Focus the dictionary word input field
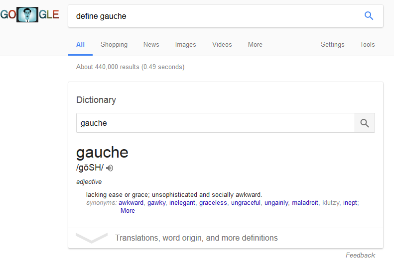 pyautogui.click(x=215, y=123)
